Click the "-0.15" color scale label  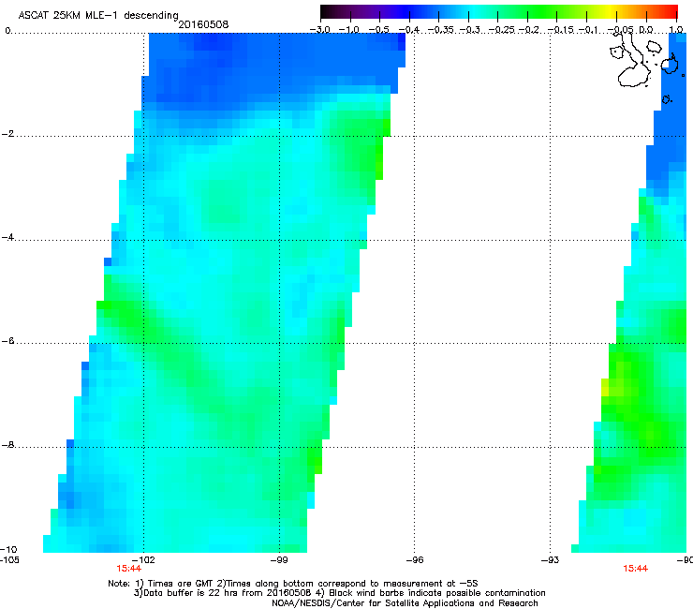[x=560, y=30]
